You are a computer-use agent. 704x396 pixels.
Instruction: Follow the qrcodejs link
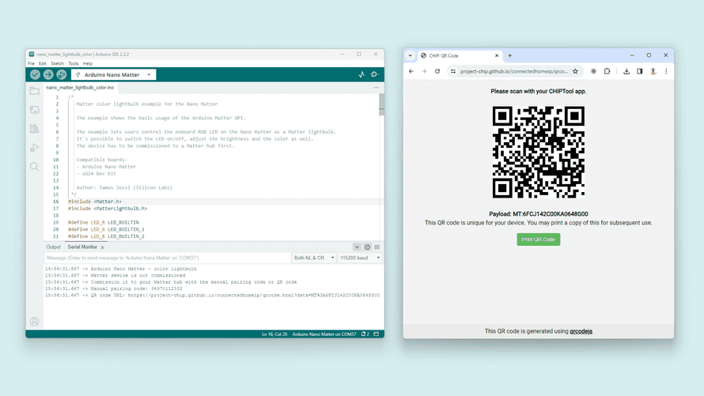581,331
